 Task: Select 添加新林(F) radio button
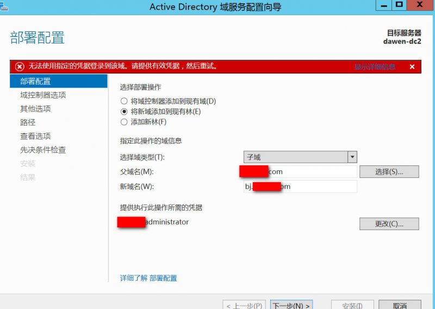(x=124, y=122)
